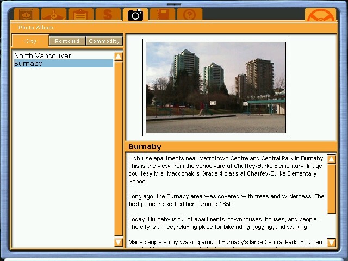This screenshot has width=348, height=261.
Task: Open the notebook journal tab
Action: (163, 14)
